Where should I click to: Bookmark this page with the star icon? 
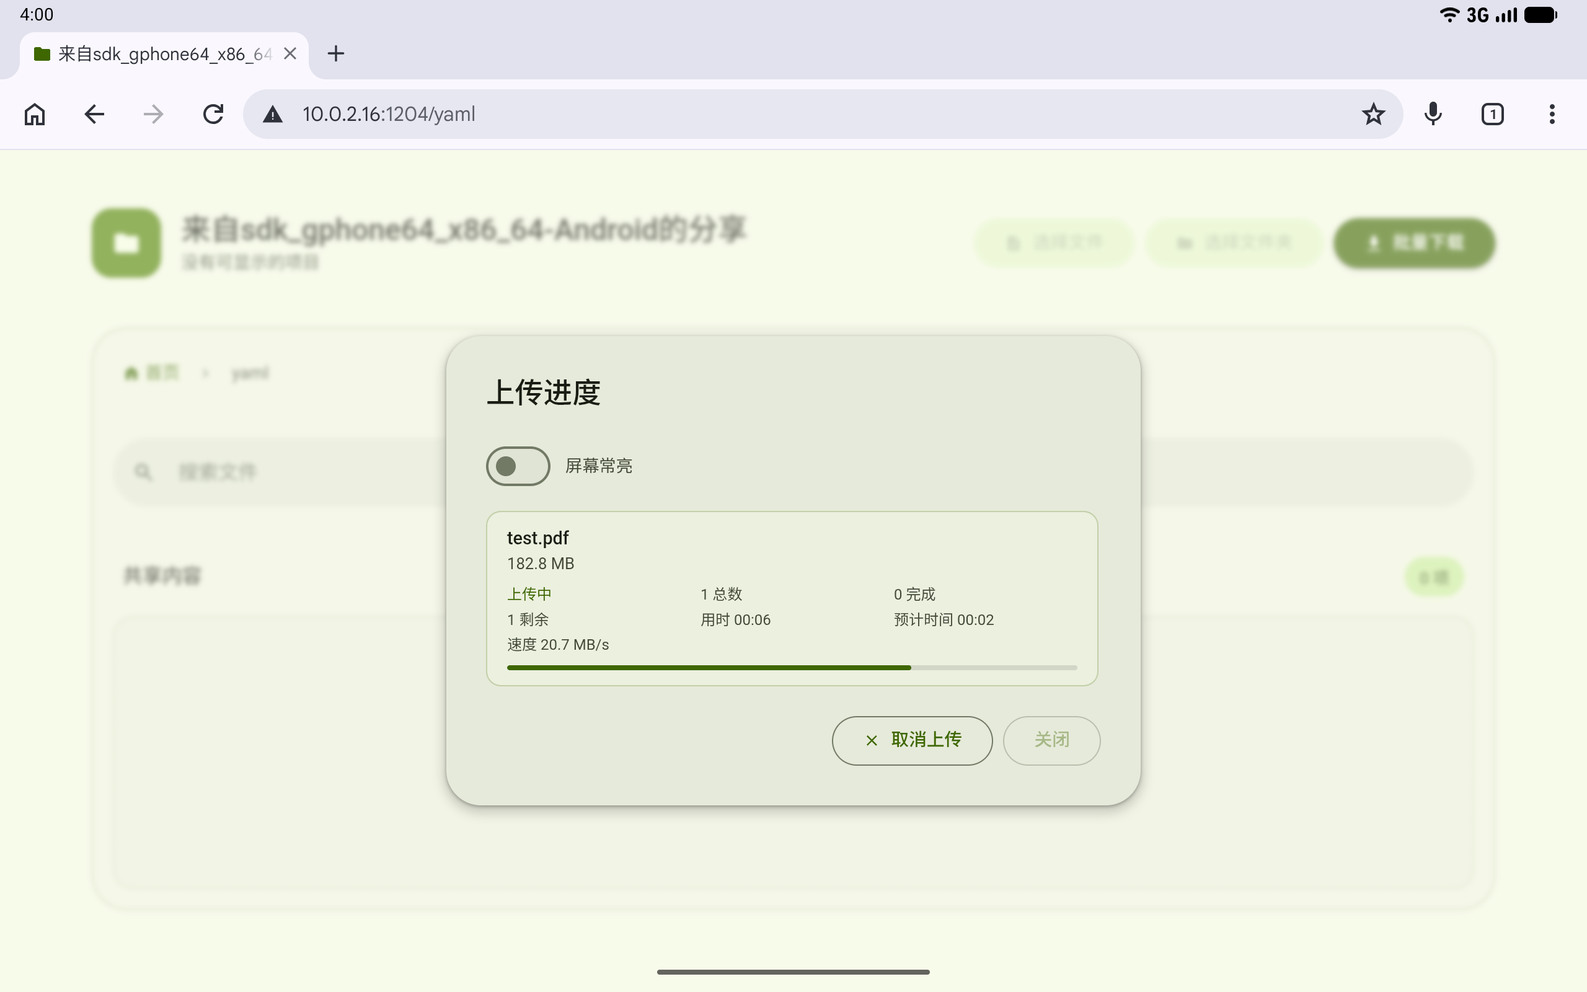click(x=1373, y=114)
